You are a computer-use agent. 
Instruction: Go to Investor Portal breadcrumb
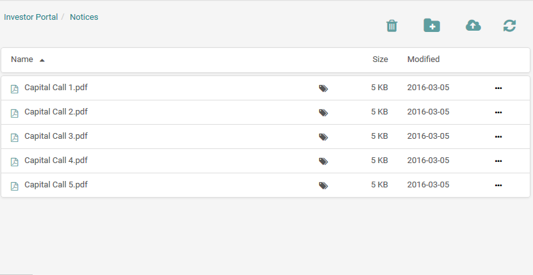tap(31, 17)
